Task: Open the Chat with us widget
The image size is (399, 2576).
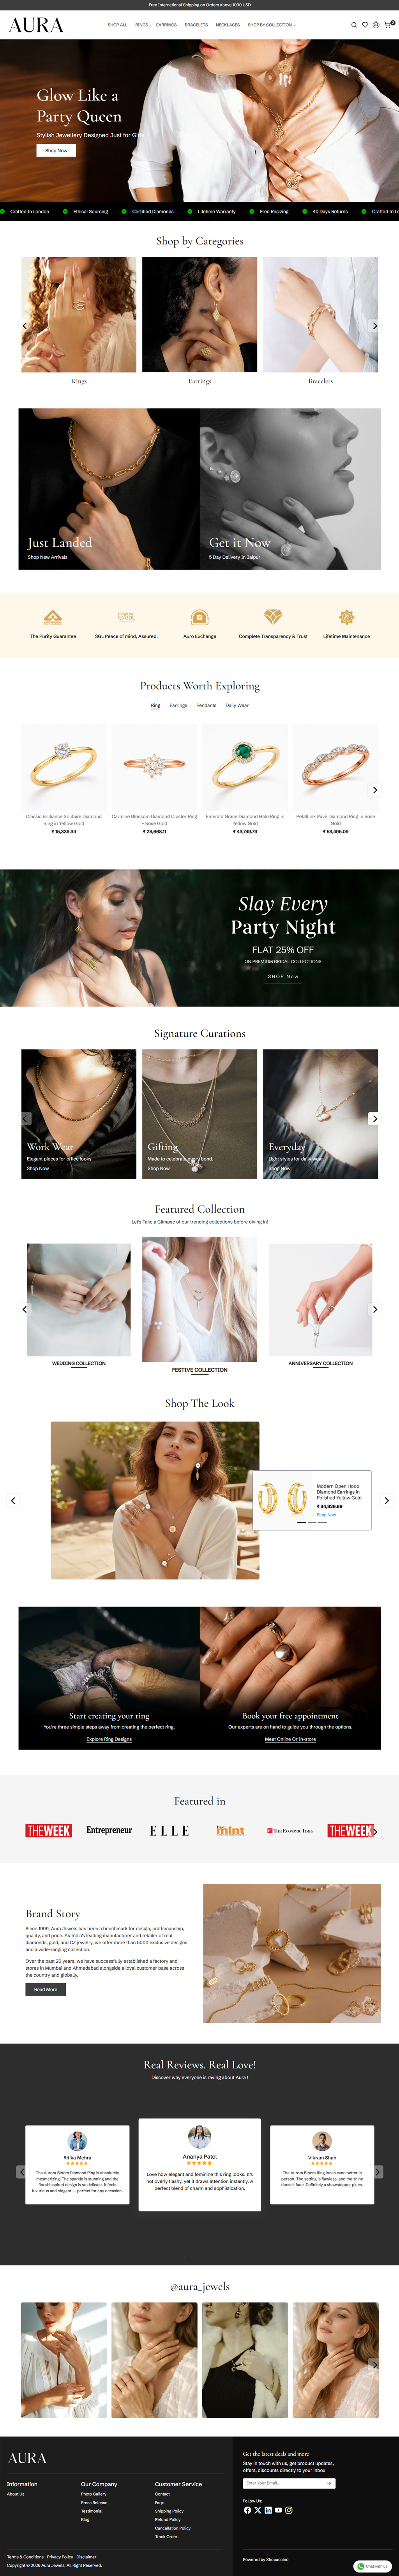Action: [373, 2565]
